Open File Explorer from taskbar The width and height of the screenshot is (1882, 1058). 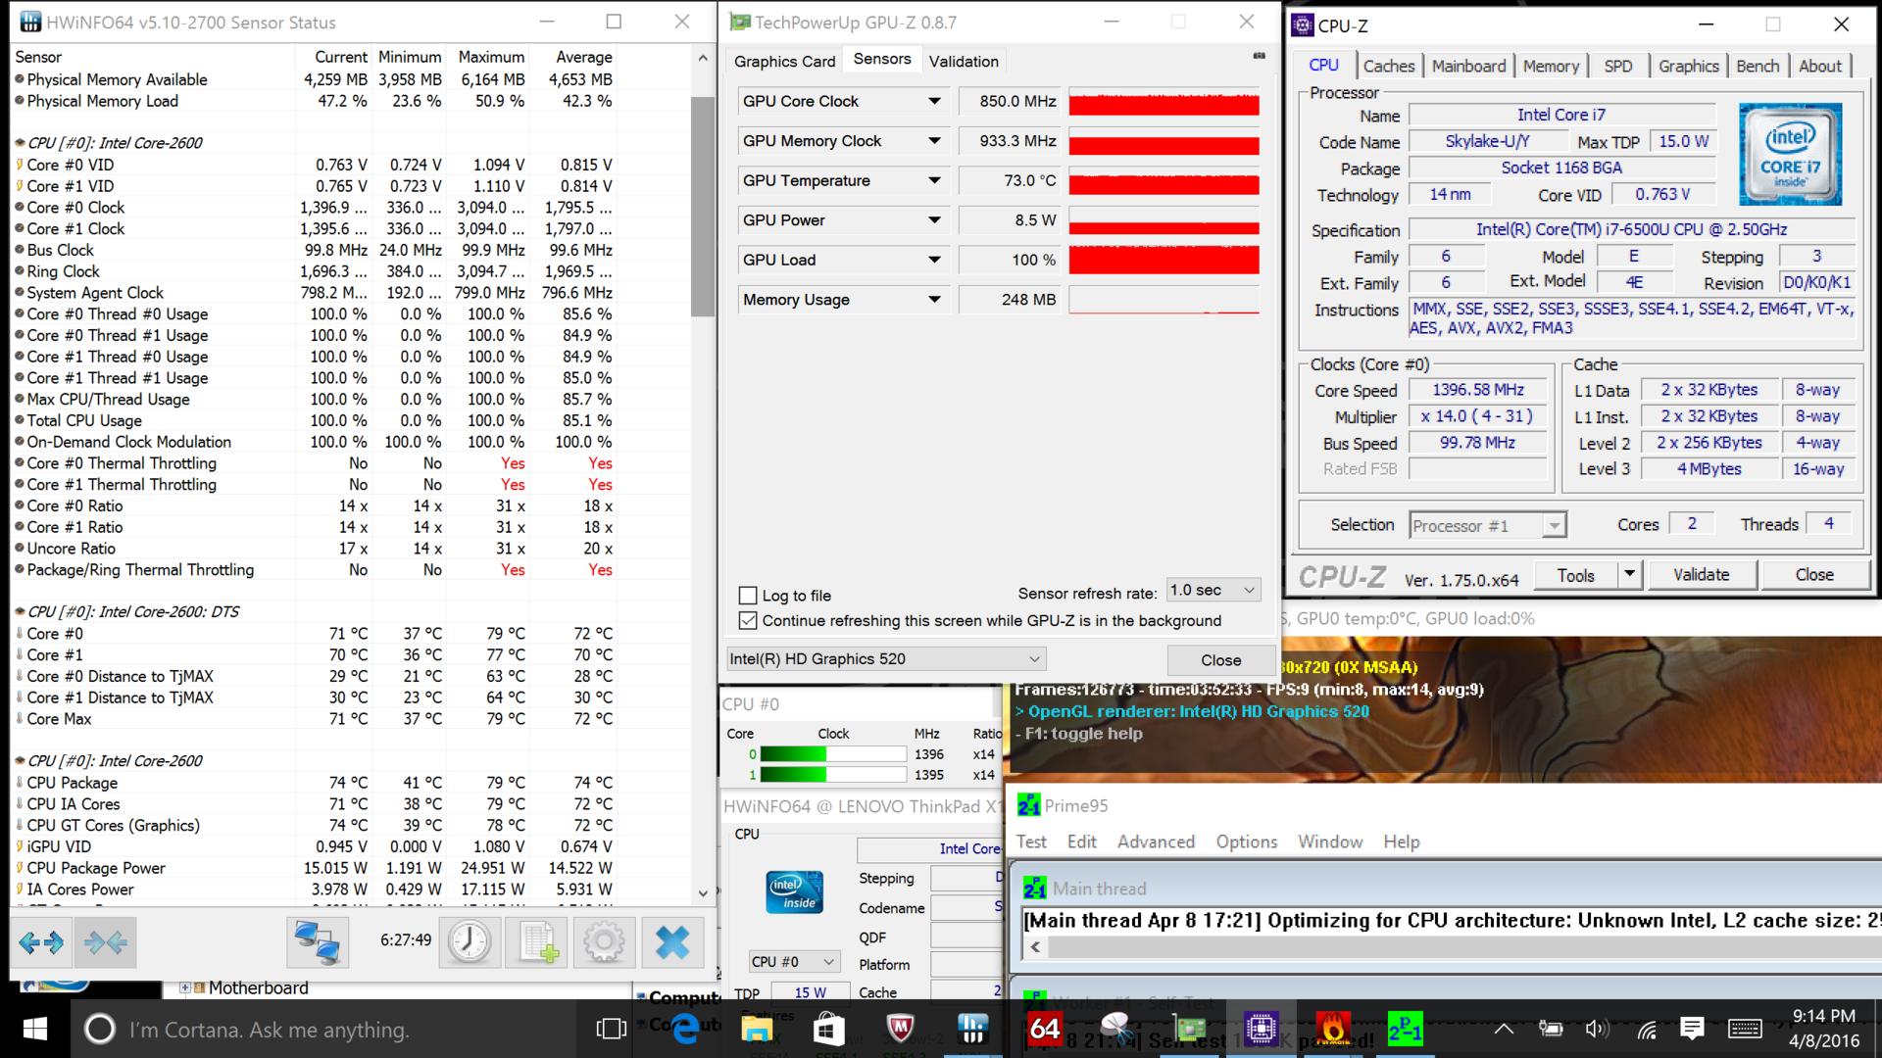(757, 1029)
